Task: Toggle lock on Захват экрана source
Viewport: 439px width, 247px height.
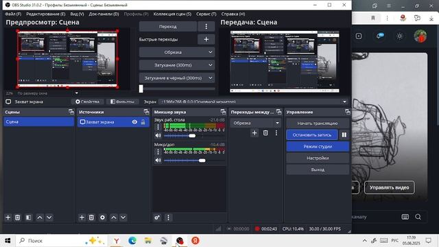Action: [x=143, y=122]
